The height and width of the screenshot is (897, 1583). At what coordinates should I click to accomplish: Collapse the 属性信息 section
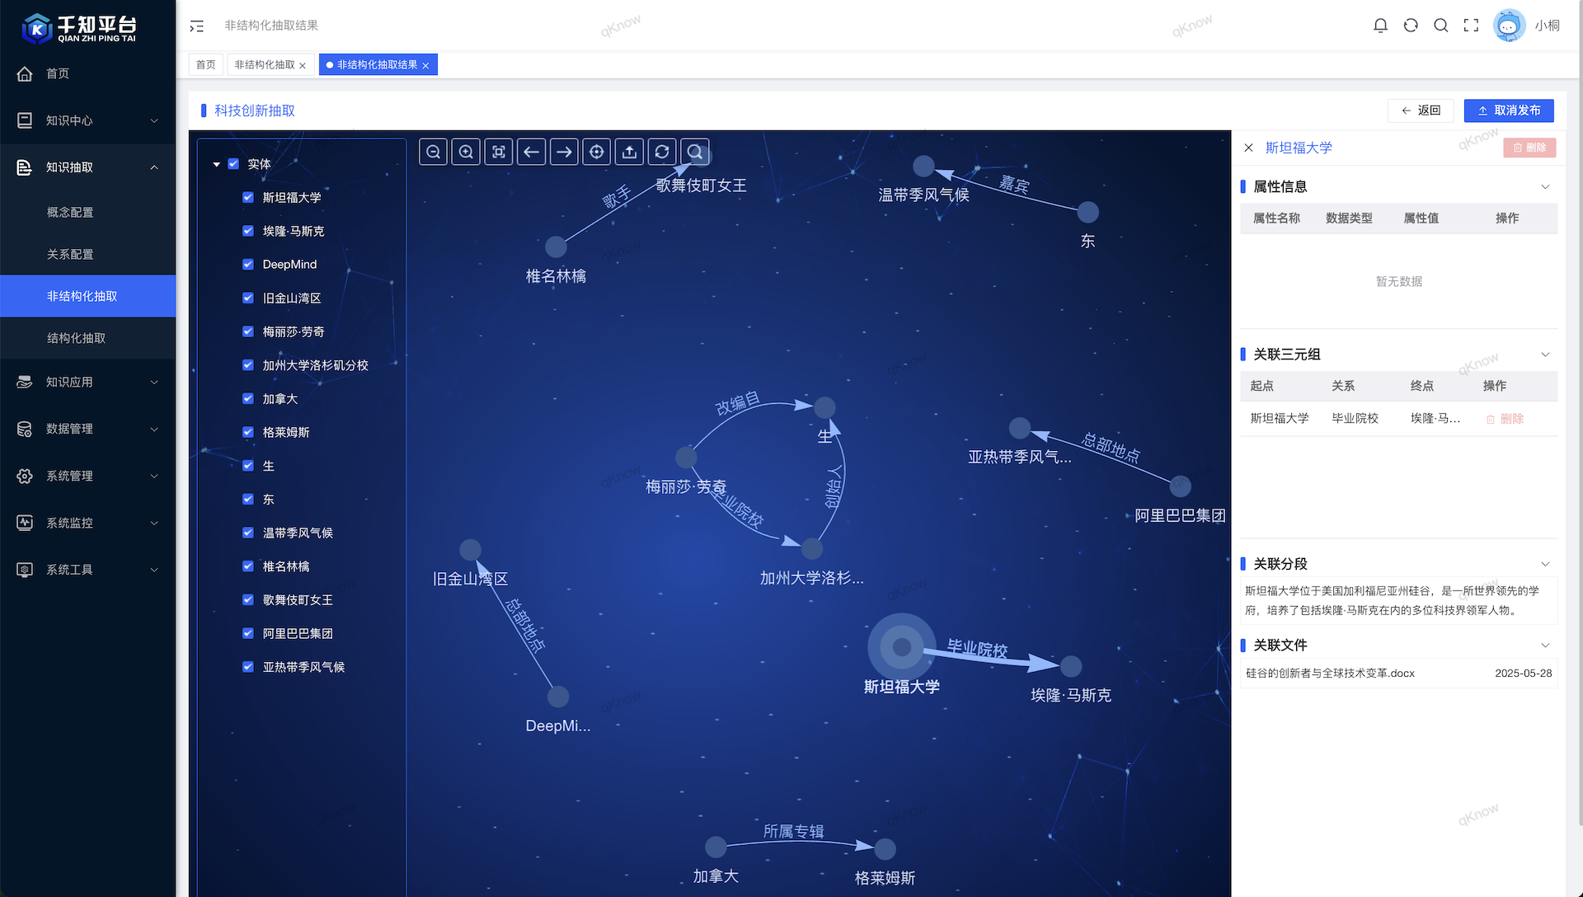1546,186
